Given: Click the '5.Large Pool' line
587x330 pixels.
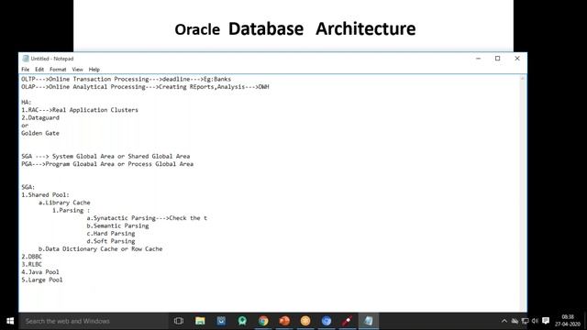Looking at the screenshot, I should 42,280.
